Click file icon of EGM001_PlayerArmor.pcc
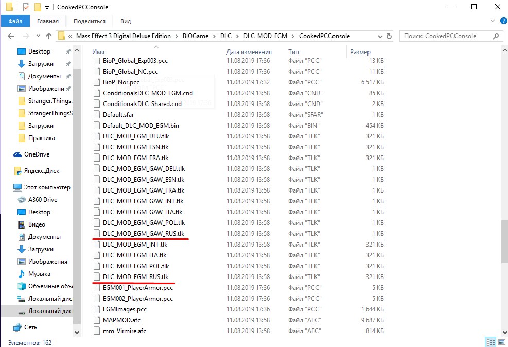This screenshot has height=347, width=508. tap(97, 287)
